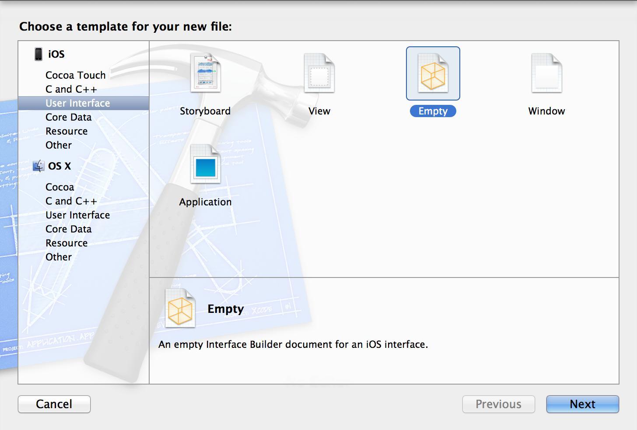Screen dimensions: 637x430
Task: Click the OS X Finder icon in sidebar
Action: (x=38, y=166)
